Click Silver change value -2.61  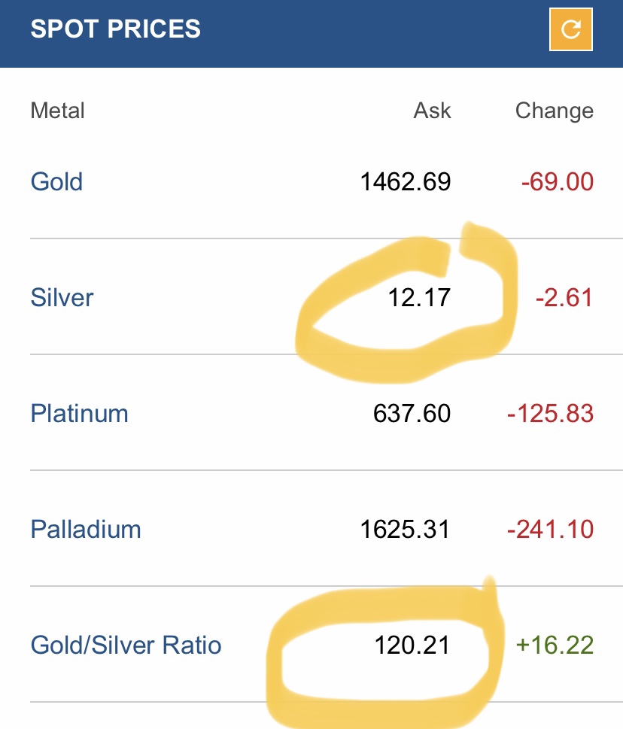(564, 298)
